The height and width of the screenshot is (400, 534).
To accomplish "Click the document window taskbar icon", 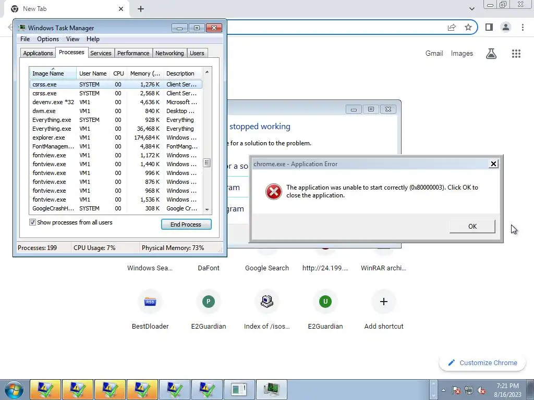I will click(239, 390).
